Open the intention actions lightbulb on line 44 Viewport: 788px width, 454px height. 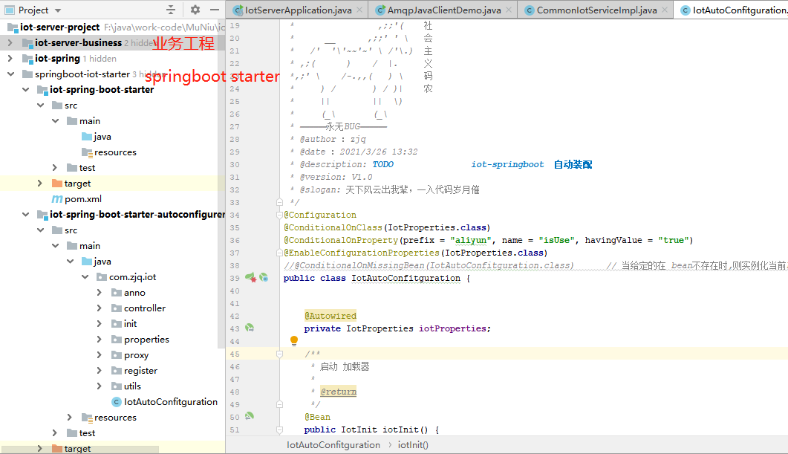[x=294, y=341]
